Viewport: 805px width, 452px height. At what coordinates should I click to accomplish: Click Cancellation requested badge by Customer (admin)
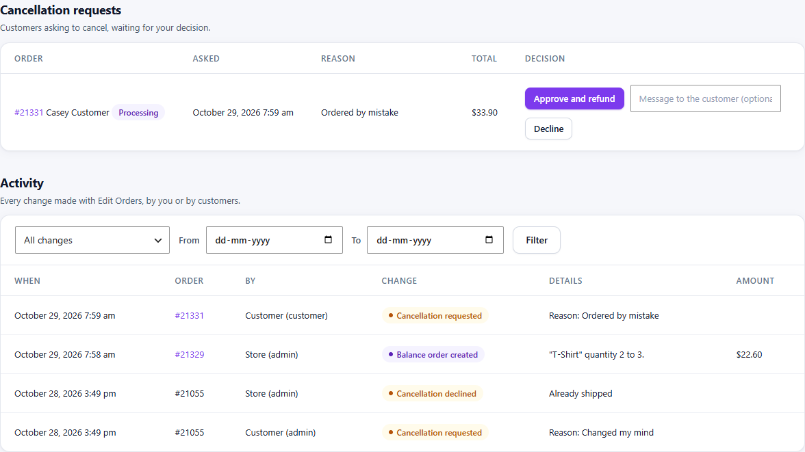point(435,432)
